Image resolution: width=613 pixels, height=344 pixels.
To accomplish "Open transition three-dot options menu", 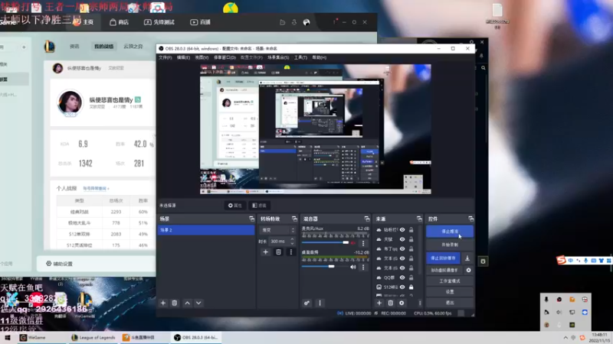I will [x=291, y=252].
